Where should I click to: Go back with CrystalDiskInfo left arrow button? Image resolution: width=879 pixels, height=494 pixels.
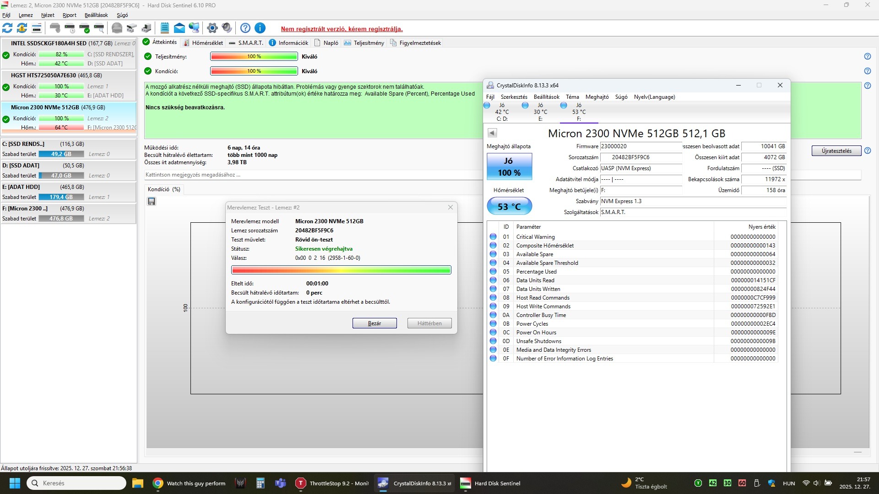click(x=492, y=133)
